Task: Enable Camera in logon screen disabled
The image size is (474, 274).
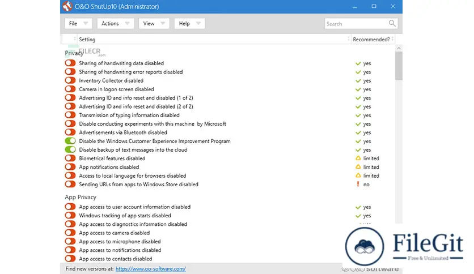Action: (70, 89)
